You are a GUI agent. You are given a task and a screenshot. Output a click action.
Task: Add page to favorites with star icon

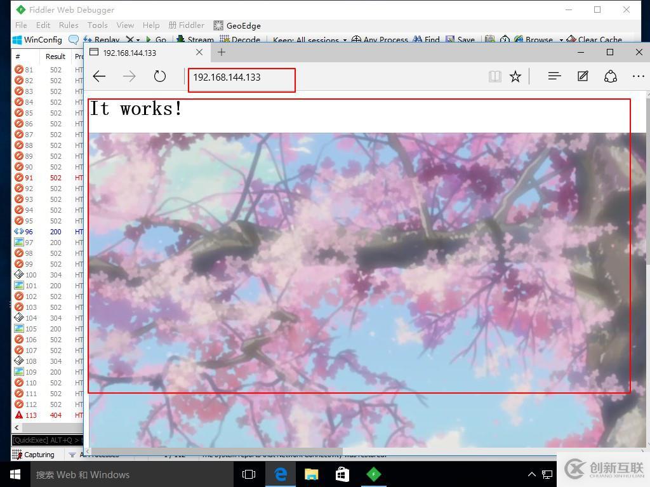(x=515, y=77)
